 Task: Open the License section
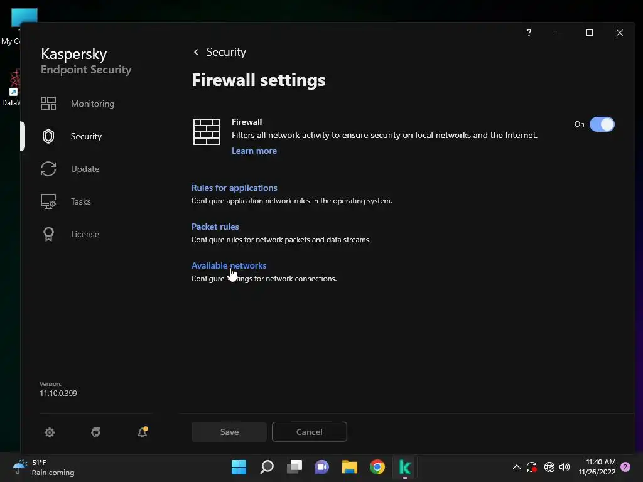tap(85, 234)
